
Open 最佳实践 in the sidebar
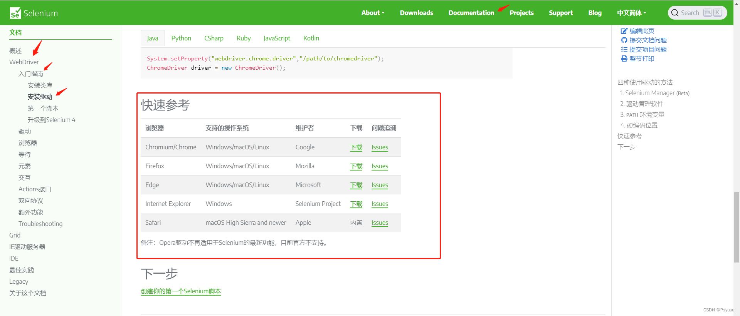pyautogui.click(x=22, y=270)
